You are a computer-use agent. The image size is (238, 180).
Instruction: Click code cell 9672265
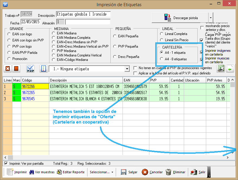35,93
